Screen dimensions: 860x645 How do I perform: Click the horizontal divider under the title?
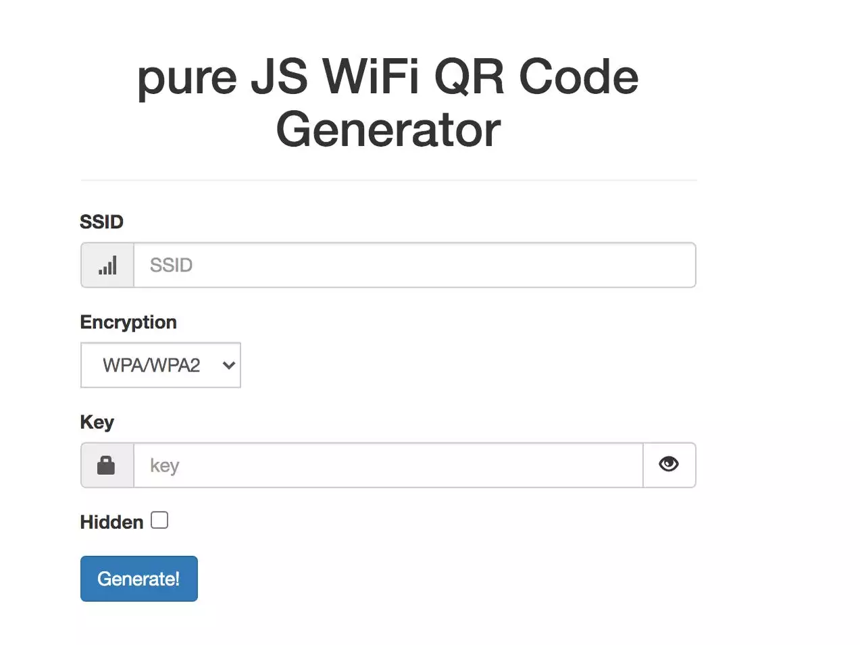tap(388, 180)
